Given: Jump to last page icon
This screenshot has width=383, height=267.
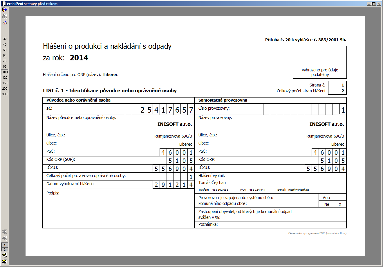Looking at the screenshot, I should 4,261.
